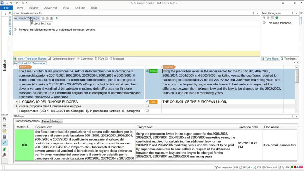This screenshot has width=304, height=171.
Task: Close the Term Recognition panel
Action: 297,13
